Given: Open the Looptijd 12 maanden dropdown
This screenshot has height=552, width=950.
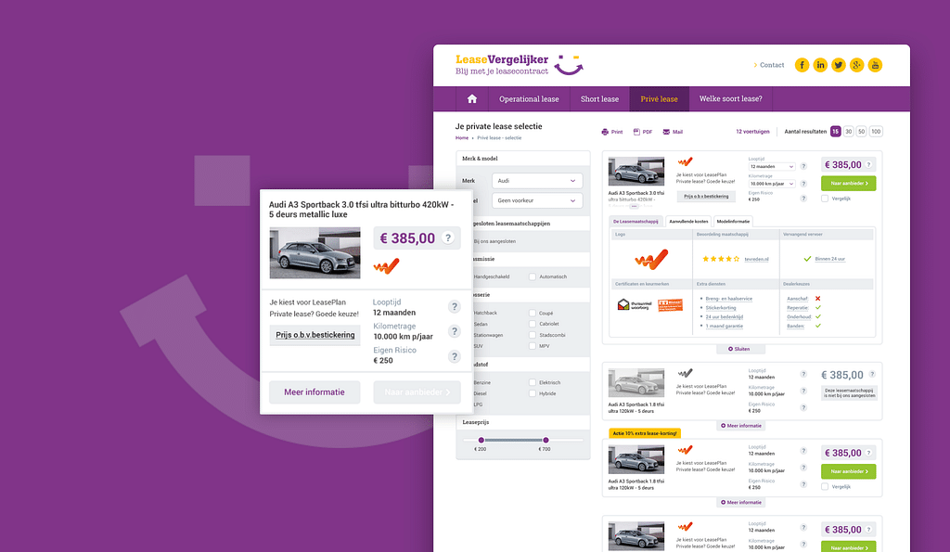Looking at the screenshot, I should 771,166.
